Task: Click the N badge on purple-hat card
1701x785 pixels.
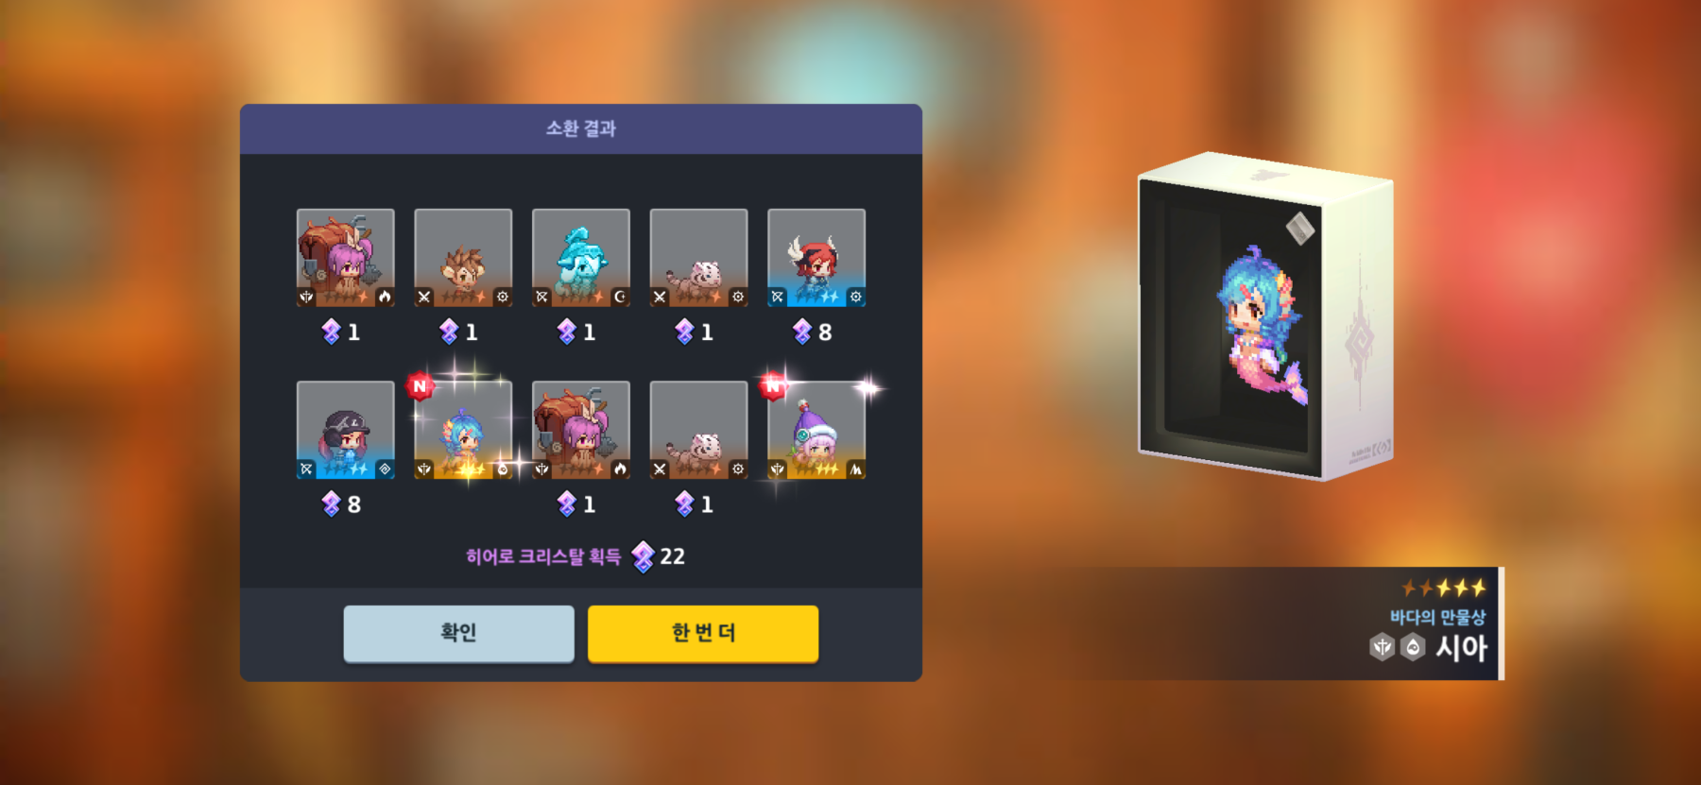Action: 773,385
